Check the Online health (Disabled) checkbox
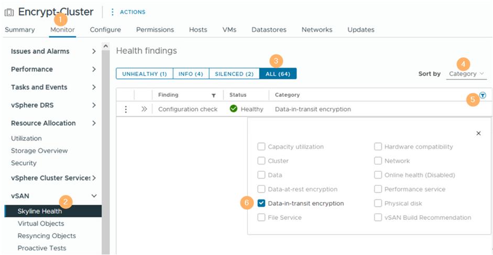Image resolution: width=493 pixels, height=255 pixels. (378, 175)
